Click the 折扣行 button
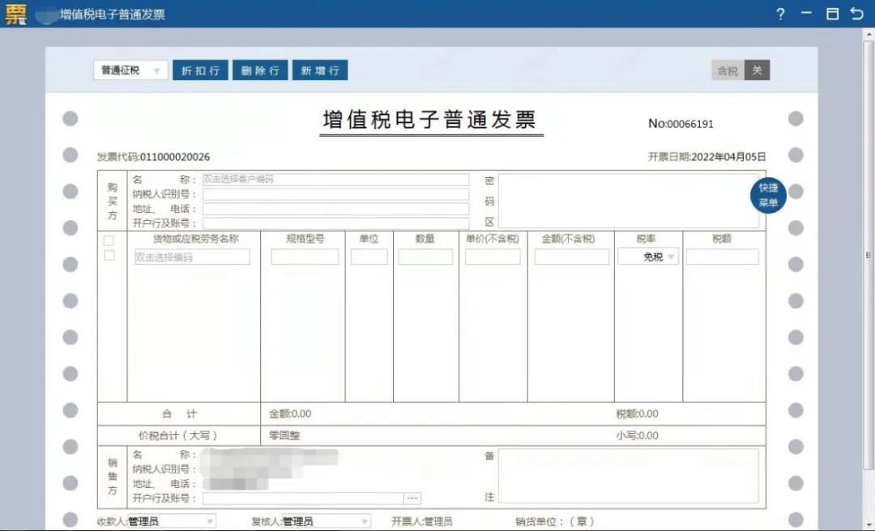 tap(200, 70)
